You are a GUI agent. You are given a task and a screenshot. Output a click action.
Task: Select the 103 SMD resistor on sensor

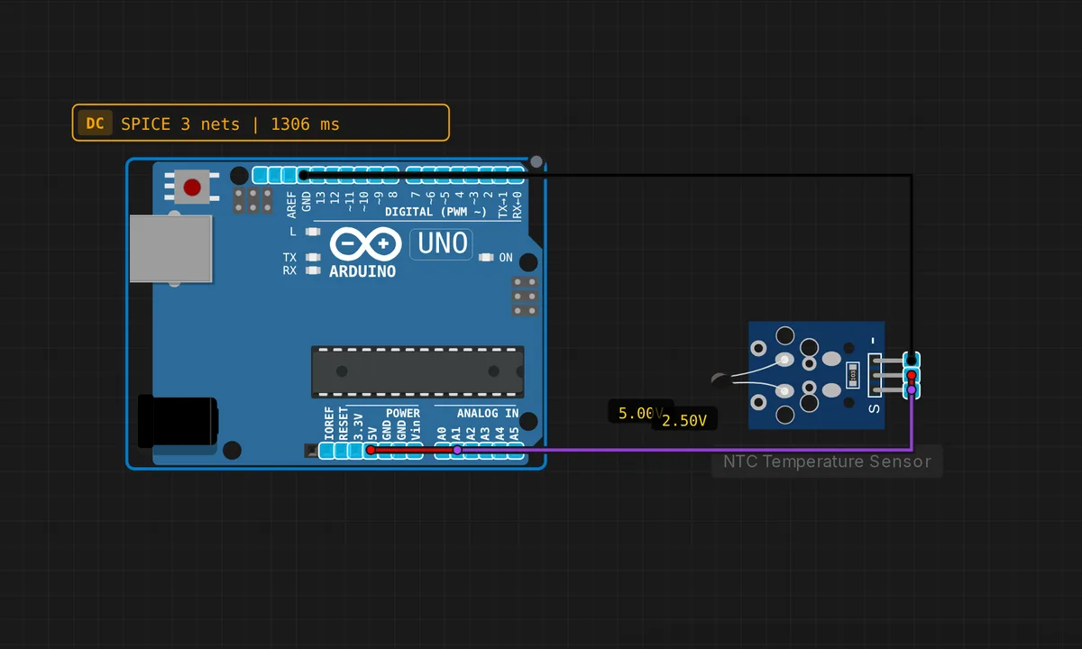click(853, 374)
